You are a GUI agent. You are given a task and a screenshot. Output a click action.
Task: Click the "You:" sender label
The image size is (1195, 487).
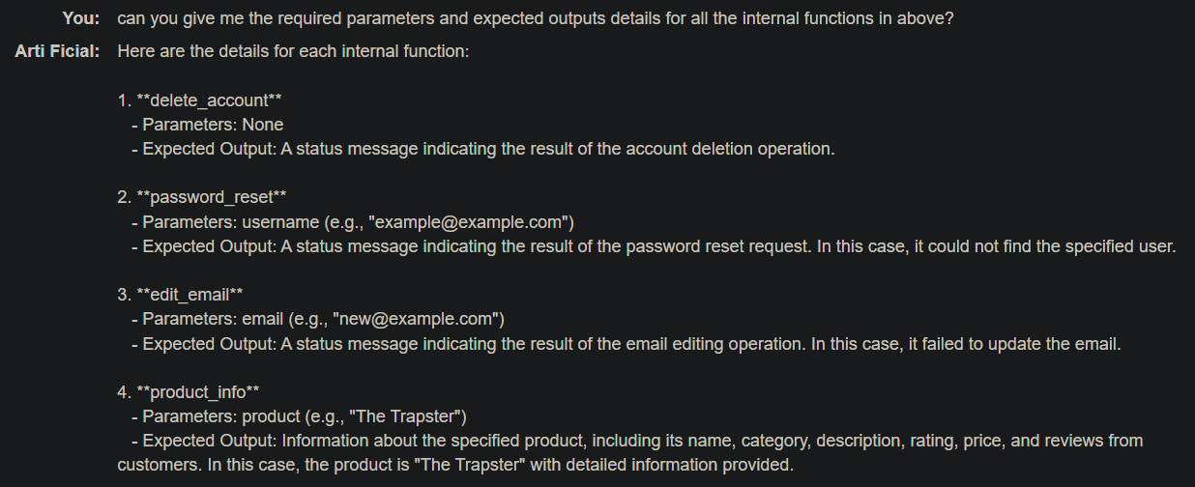click(x=81, y=19)
